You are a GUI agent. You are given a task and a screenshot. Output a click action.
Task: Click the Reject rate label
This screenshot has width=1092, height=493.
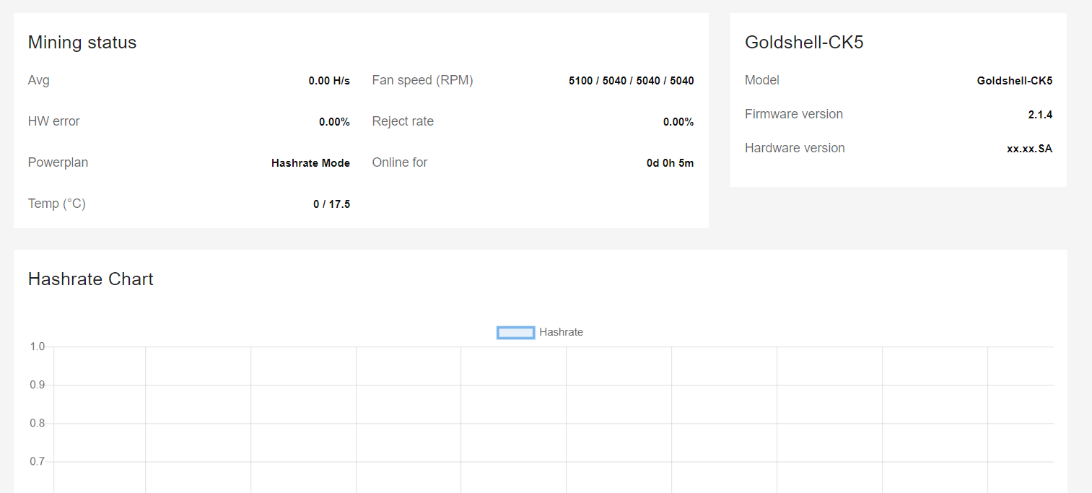[403, 121]
